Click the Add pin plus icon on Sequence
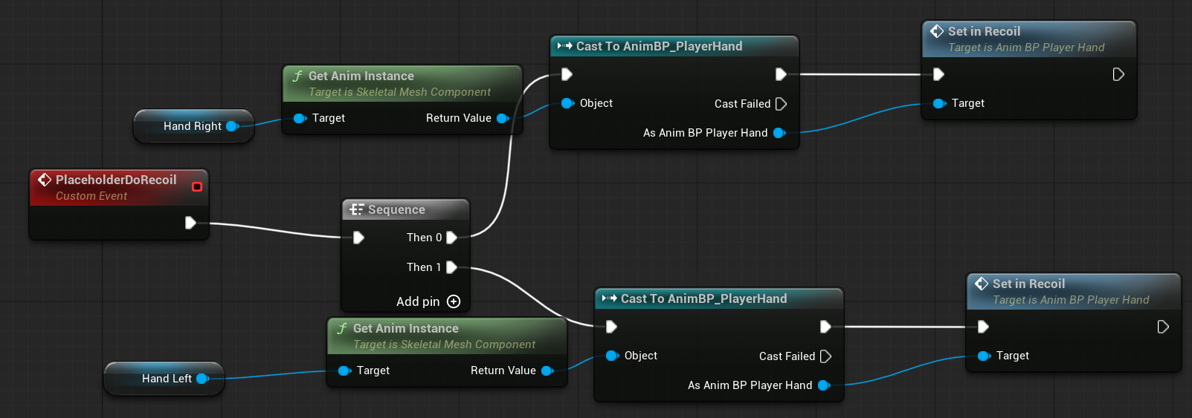 tap(454, 301)
